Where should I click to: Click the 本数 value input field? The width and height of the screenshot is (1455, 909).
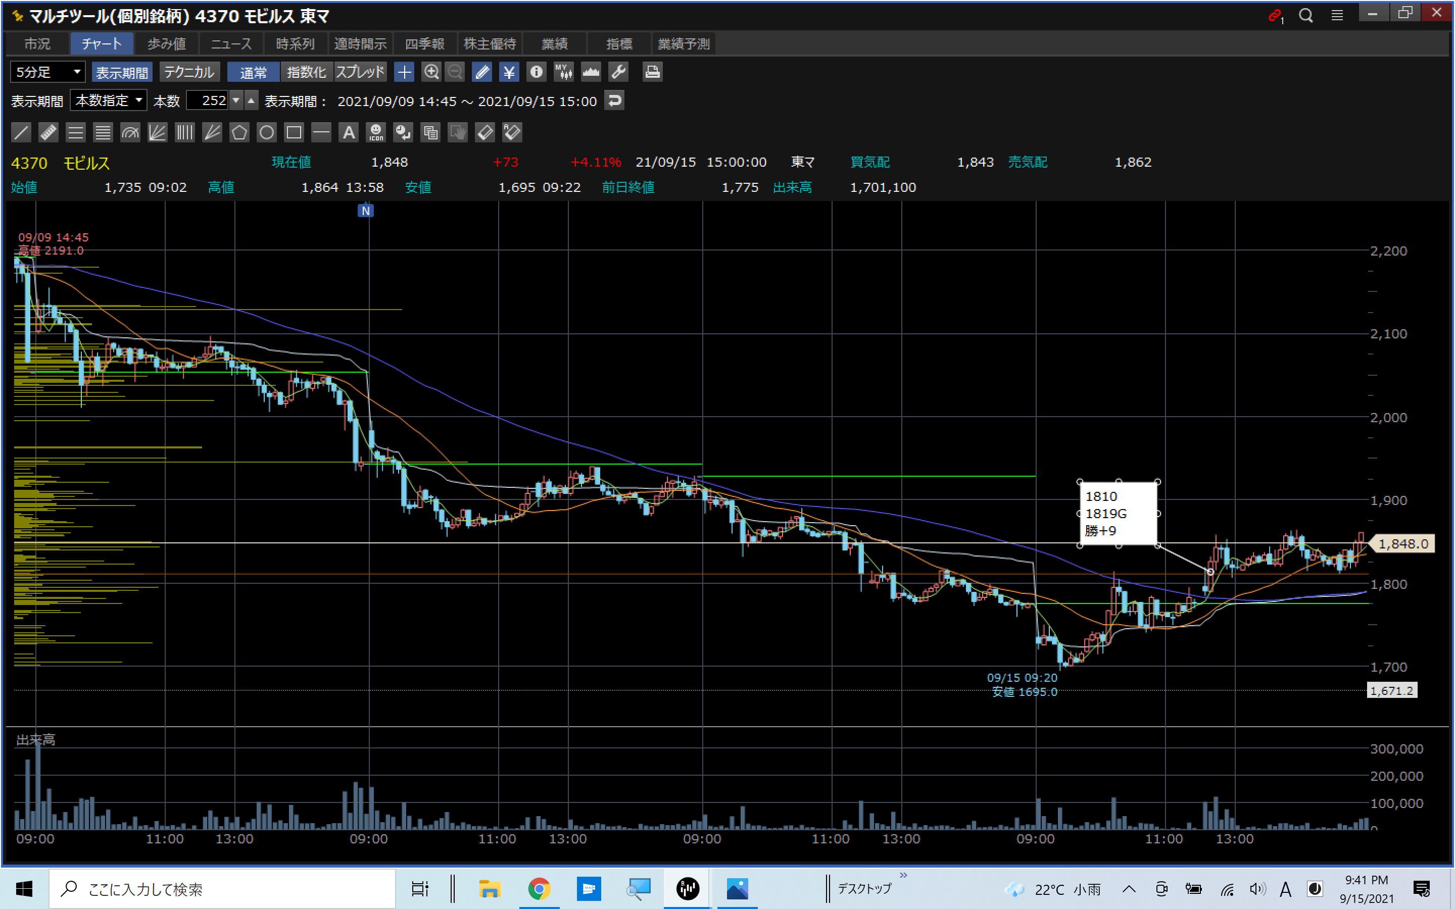pos(208,100)
